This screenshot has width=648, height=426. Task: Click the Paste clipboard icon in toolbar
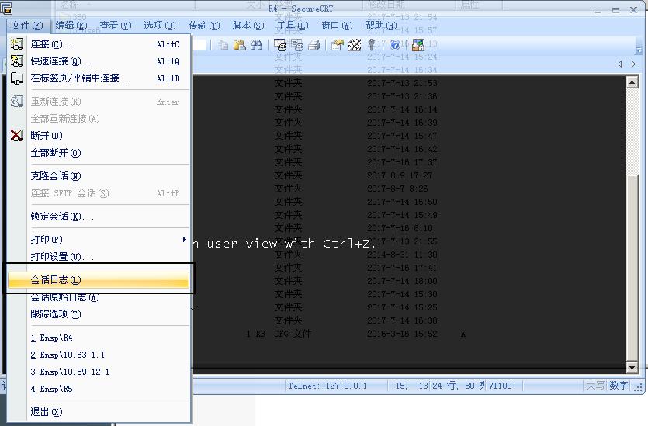coord(240,45)
